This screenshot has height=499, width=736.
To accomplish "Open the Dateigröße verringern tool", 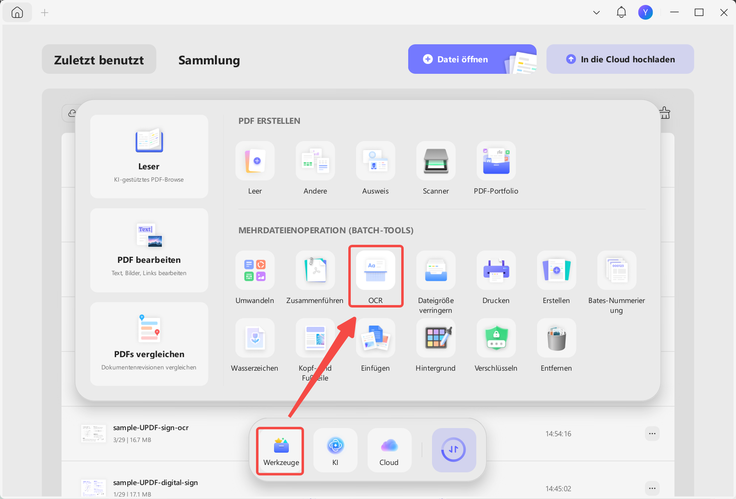I will click(x=436, y=270).
